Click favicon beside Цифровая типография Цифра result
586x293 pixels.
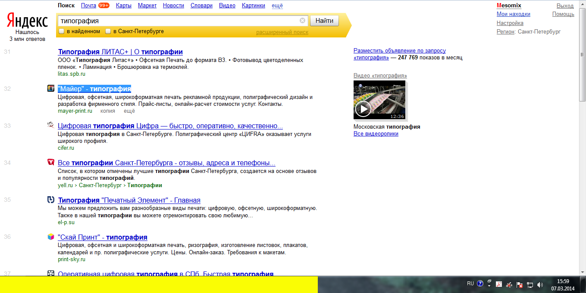pos(51,125)
